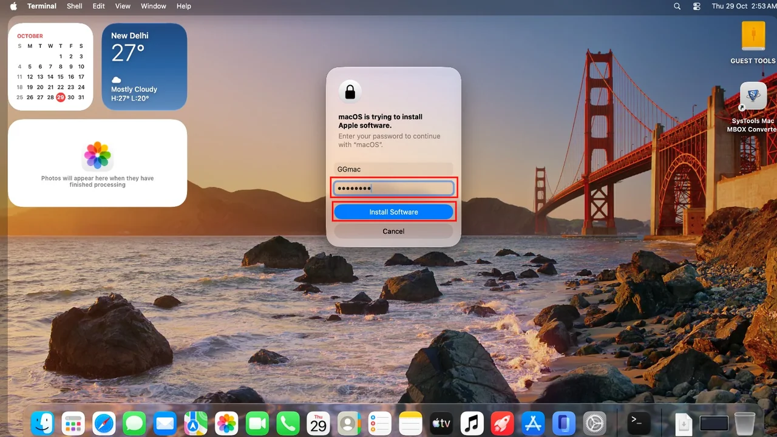Screen dimensions: 777x437
Task: Open Spotlight search in menu bar
Action: [677, 6]
